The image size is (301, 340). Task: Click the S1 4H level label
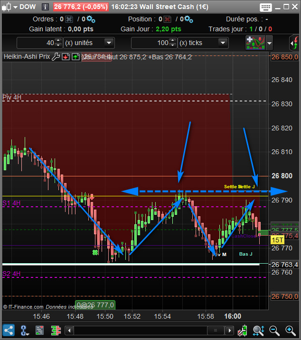tap(11, 203)
